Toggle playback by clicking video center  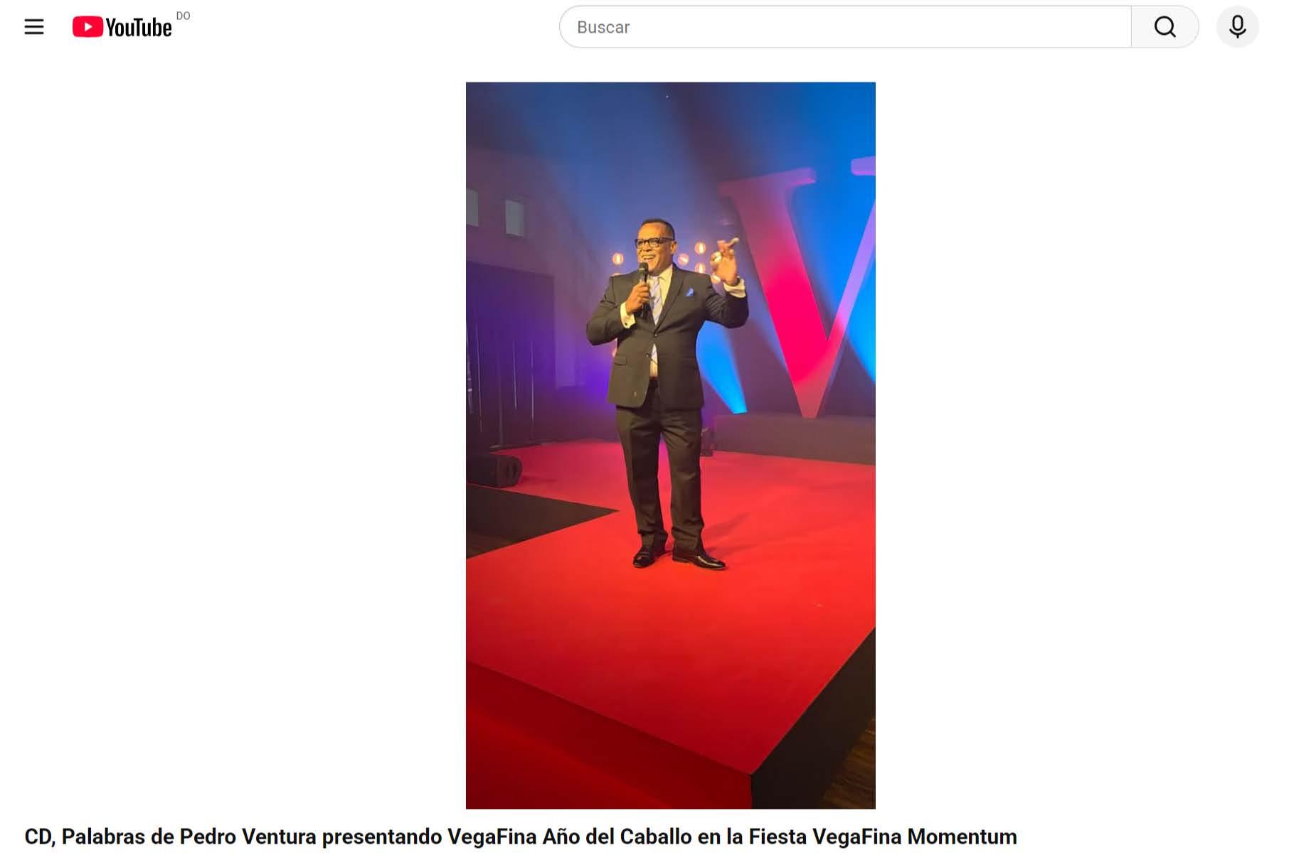[x=670, y=445]
